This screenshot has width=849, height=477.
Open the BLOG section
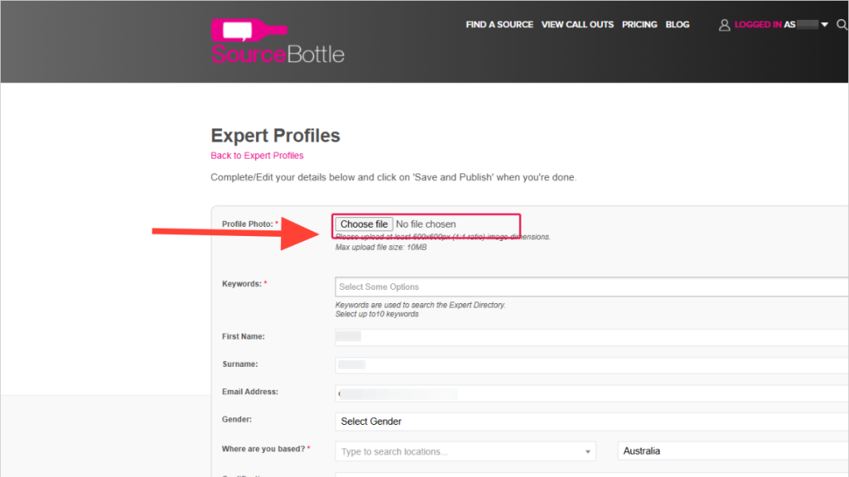(677, 25)
